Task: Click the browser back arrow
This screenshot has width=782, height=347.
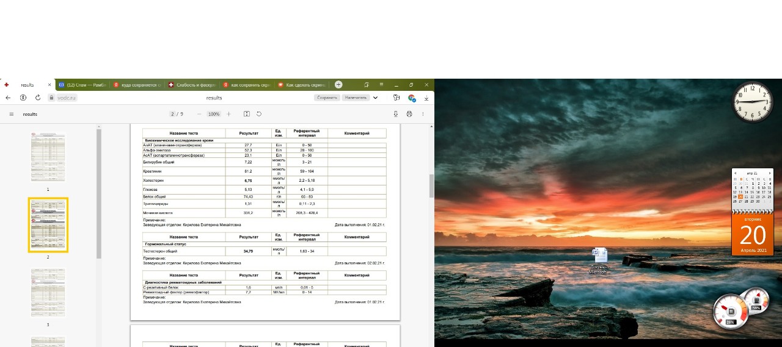Action: coord(8,98)
